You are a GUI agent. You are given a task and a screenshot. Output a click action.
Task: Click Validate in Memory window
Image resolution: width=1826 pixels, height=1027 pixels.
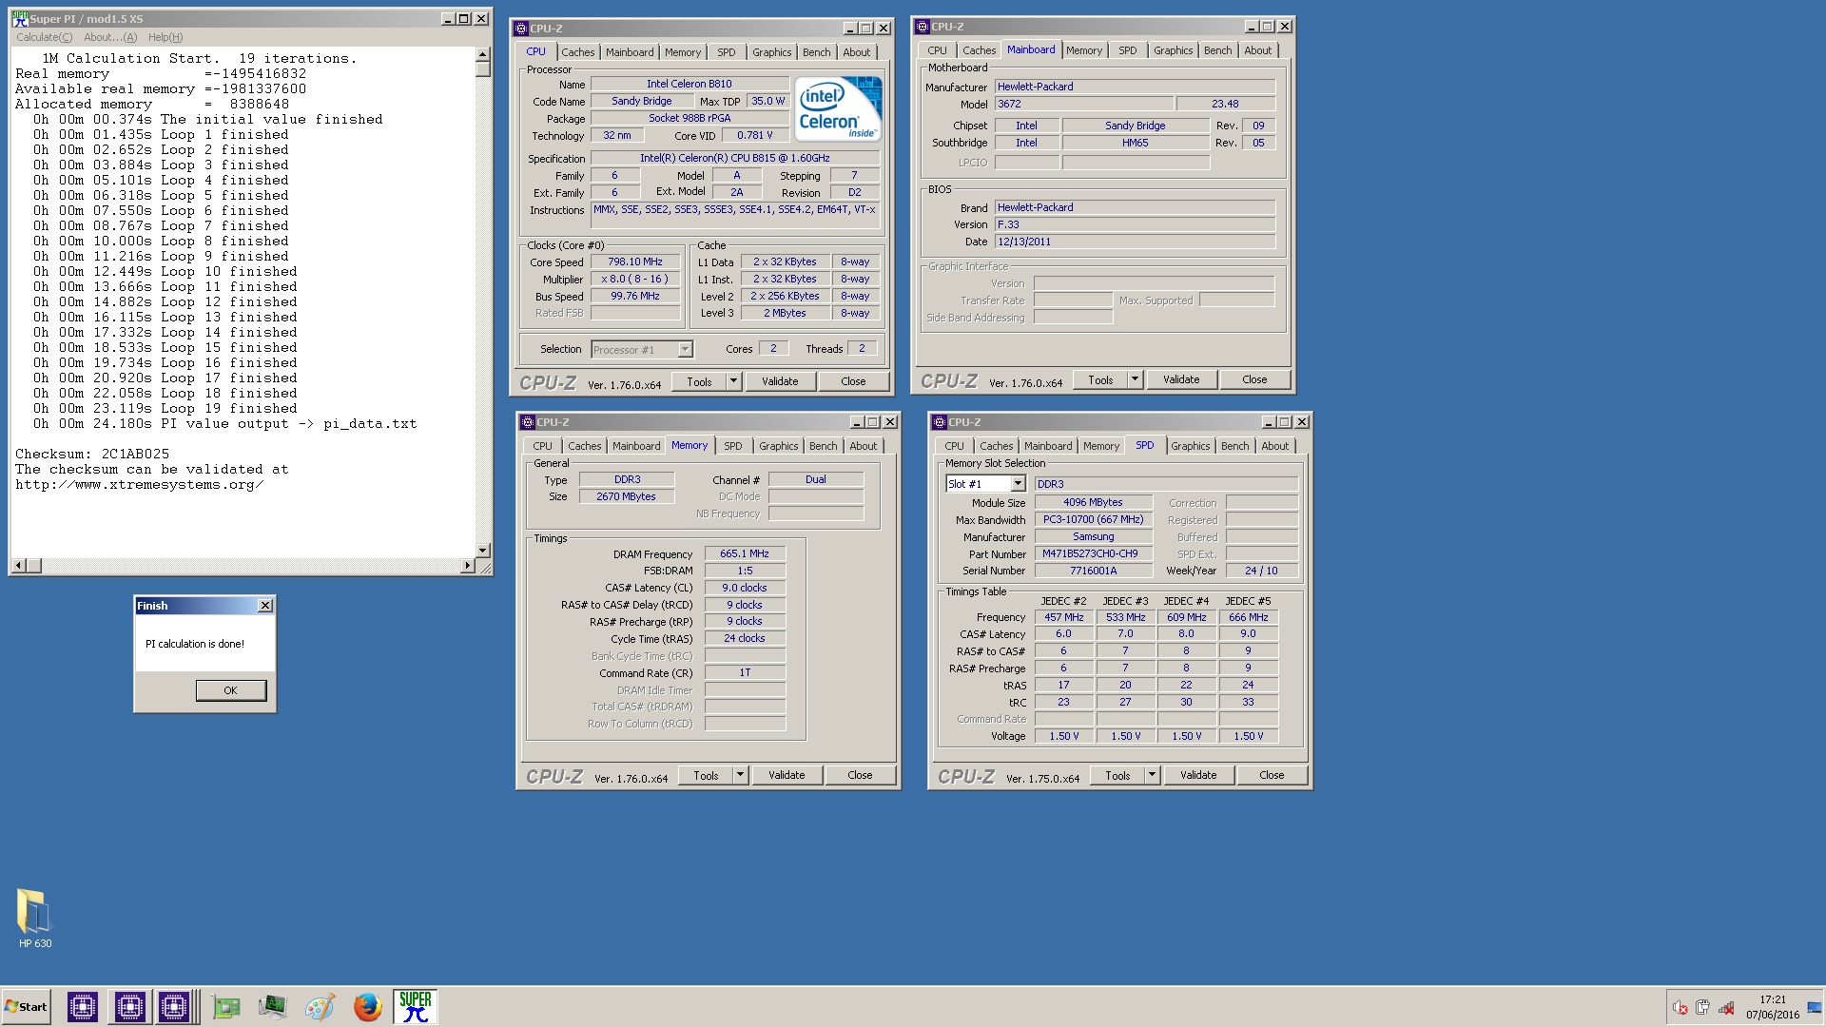point(787,775)
